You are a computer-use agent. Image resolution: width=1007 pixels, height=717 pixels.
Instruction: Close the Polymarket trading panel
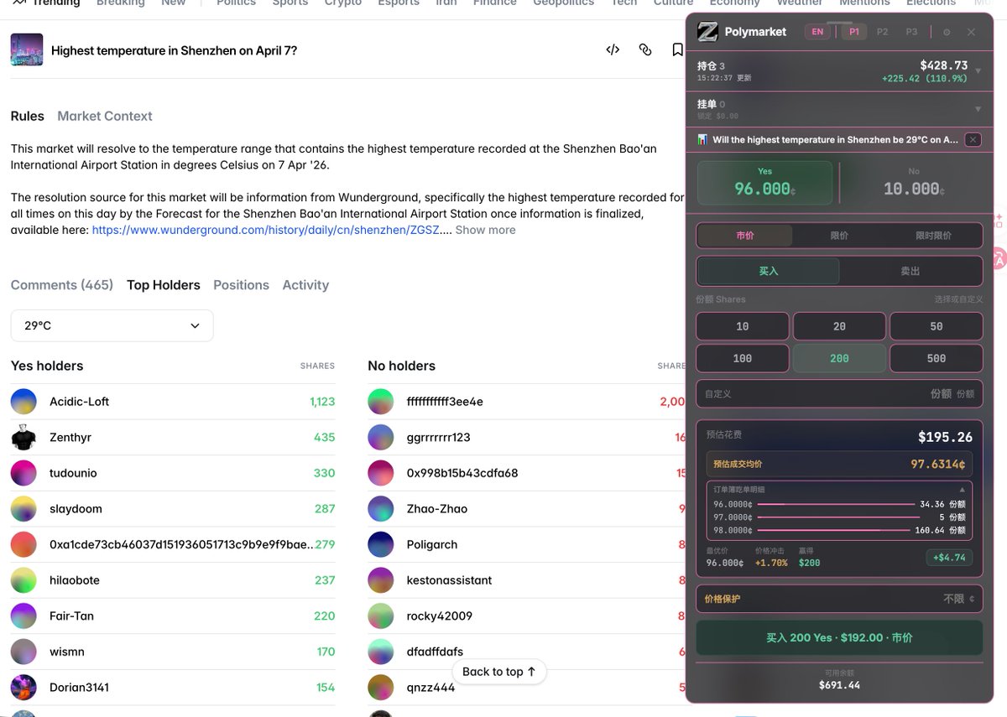point(971,32)
